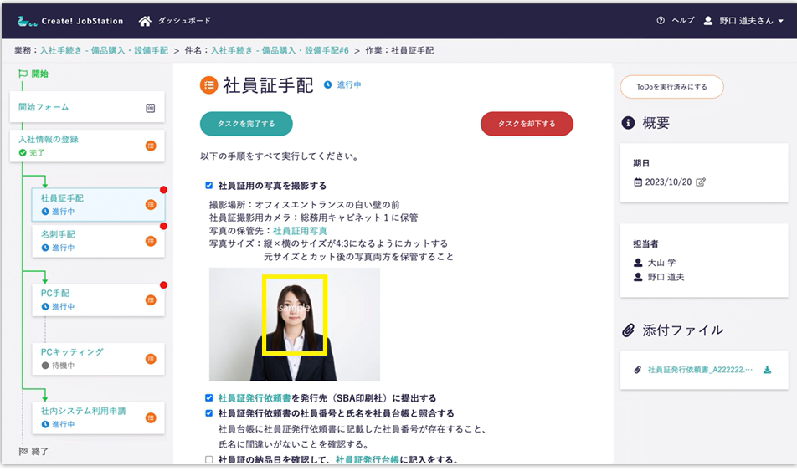Click the orange task icon on PC手配 card
The image size is (797, 471).
(151, 300)
